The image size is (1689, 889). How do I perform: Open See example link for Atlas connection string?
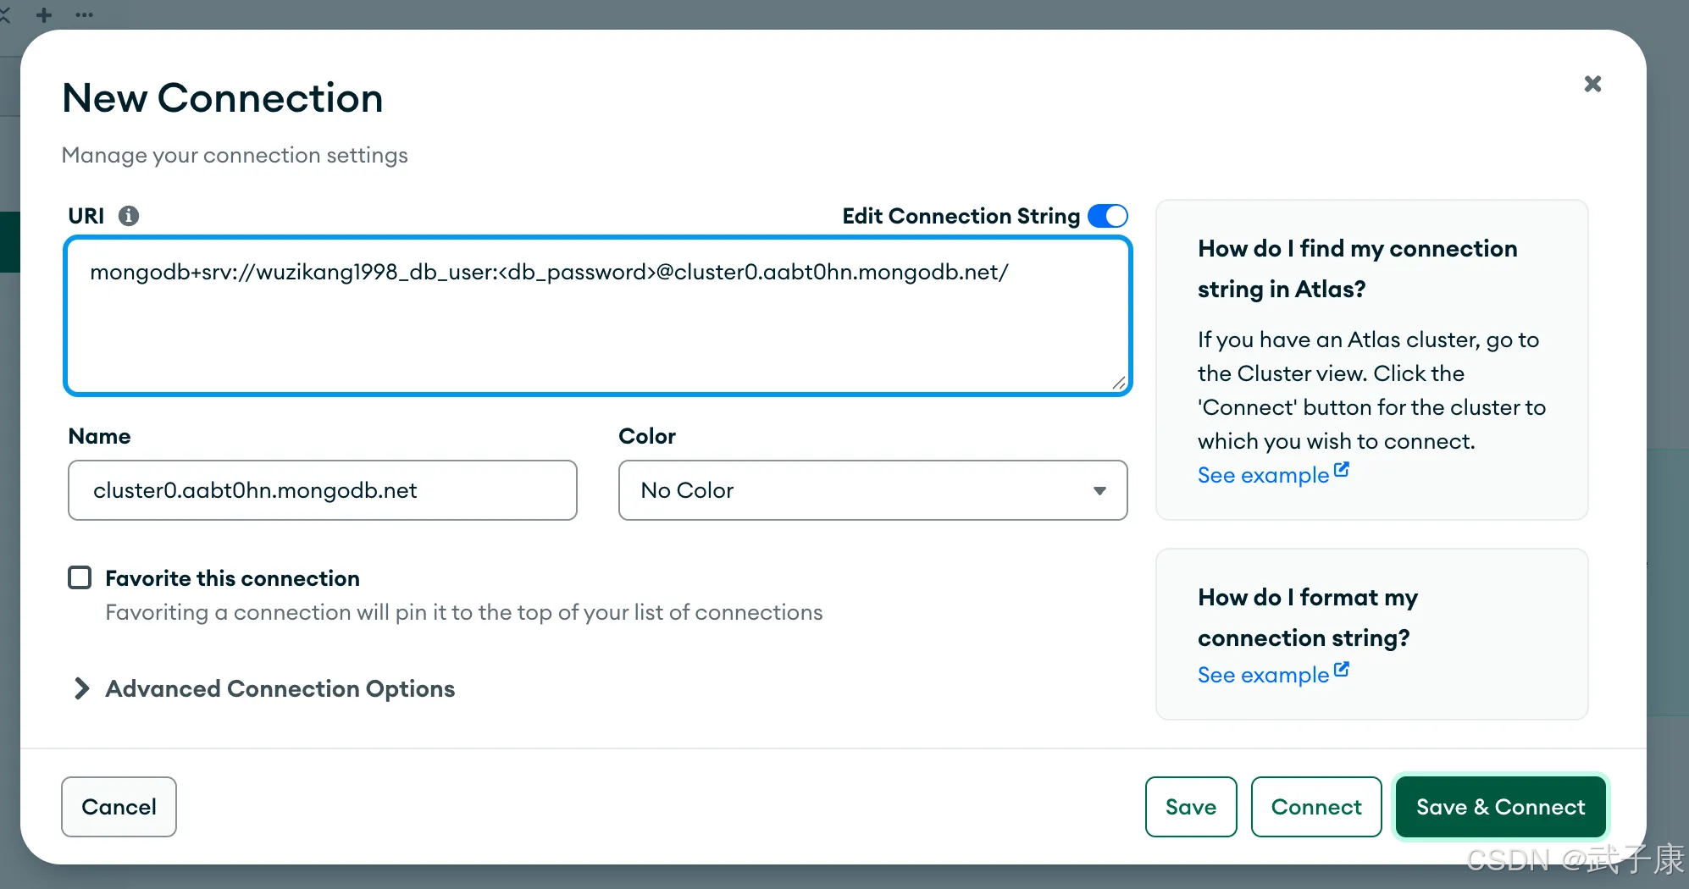click(1263, 475)
